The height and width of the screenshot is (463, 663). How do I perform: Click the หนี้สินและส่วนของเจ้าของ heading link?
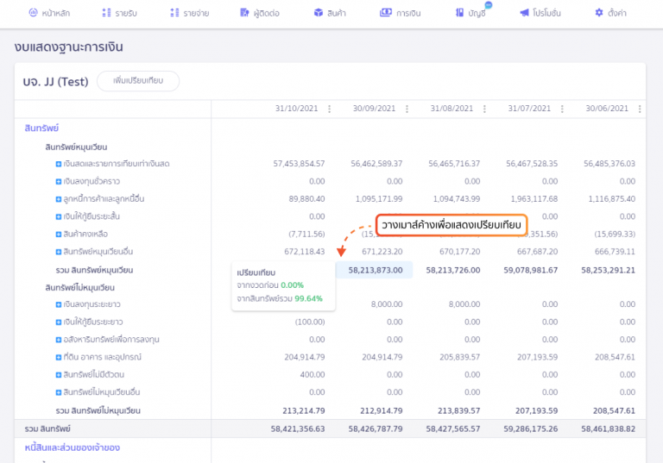point(72,447)
